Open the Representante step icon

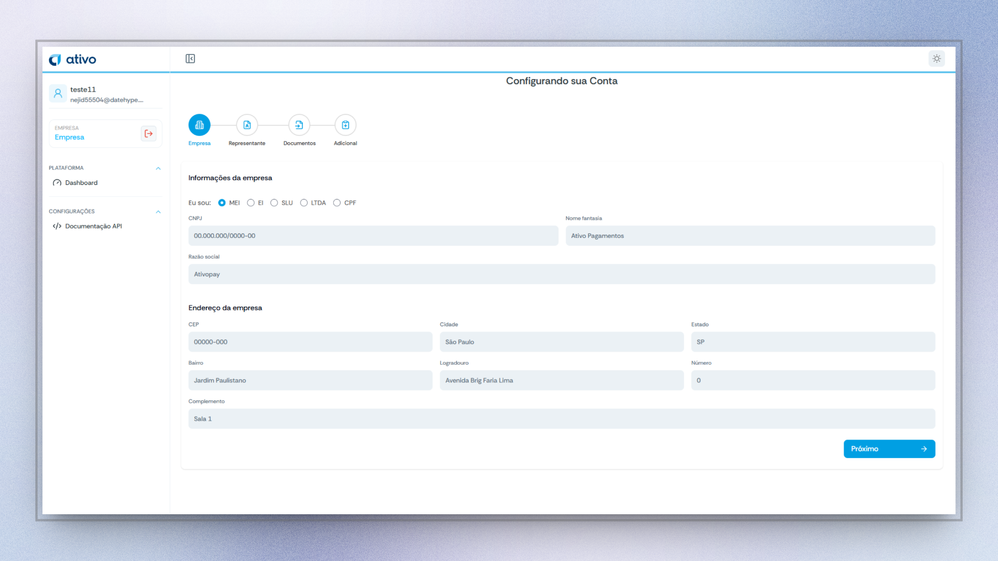(247, 125)
